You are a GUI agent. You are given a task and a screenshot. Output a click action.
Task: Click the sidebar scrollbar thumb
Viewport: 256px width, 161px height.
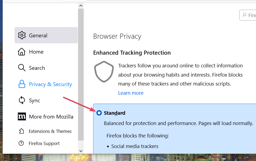81,74
